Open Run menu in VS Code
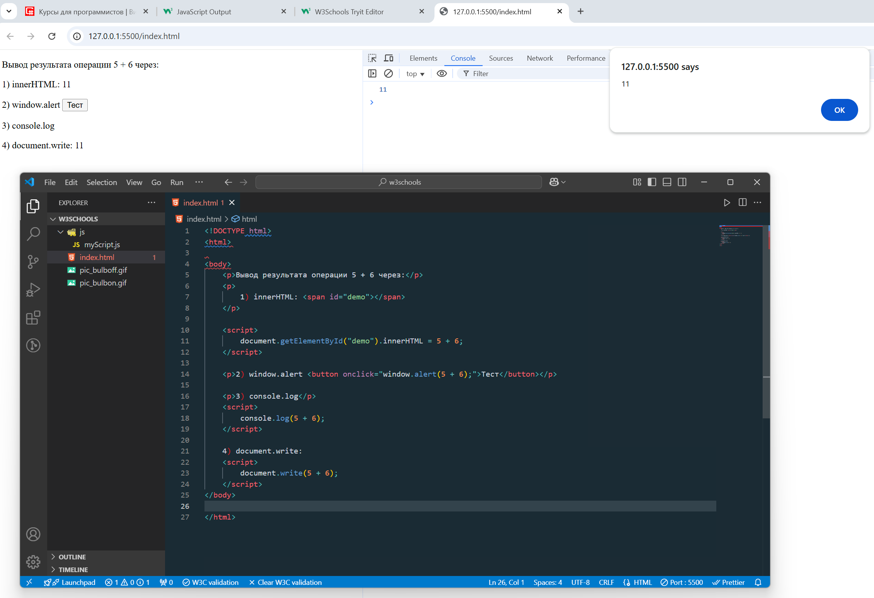874x598 pixels. pos(177,182)
